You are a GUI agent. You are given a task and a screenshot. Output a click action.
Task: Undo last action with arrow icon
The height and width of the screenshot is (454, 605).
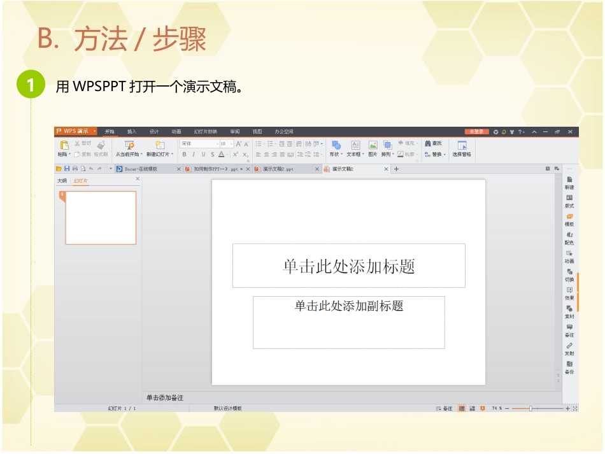click(91, 169)
